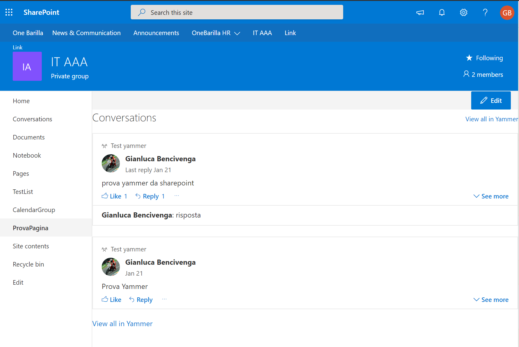
Task: Click the Edit page button
Action: [491, 100]
